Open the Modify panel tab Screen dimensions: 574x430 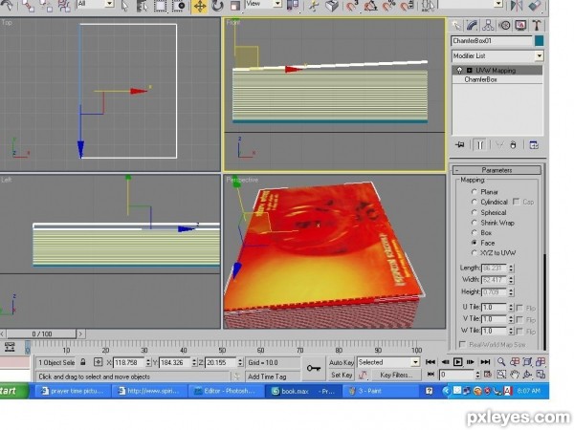click(473, 25)
